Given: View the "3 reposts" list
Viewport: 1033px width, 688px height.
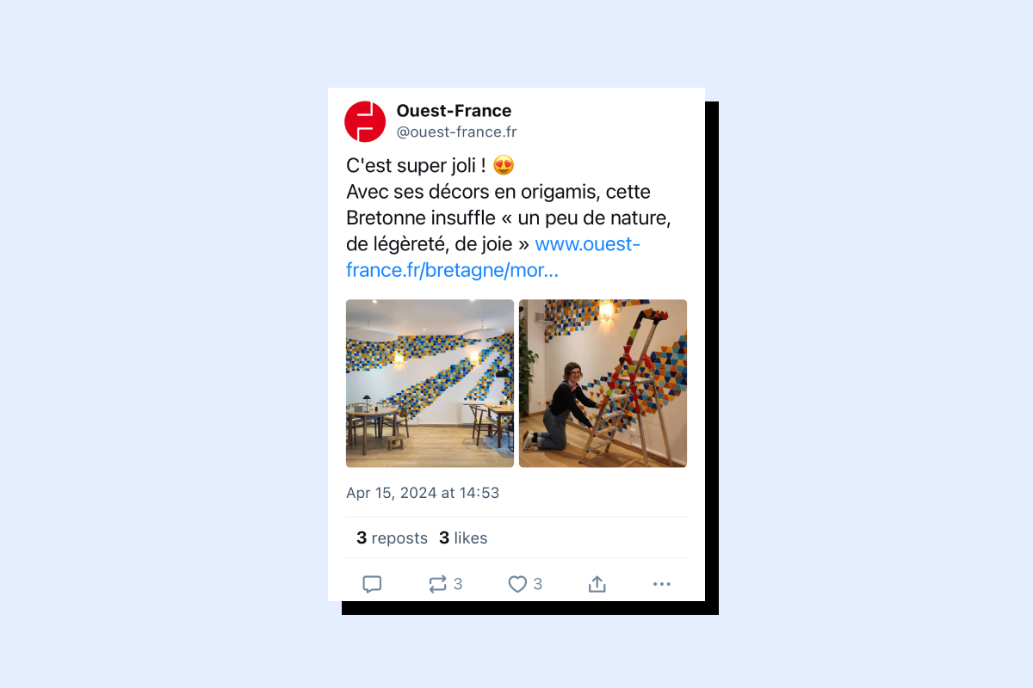Looking at the screenshot, I should [392, 538].
